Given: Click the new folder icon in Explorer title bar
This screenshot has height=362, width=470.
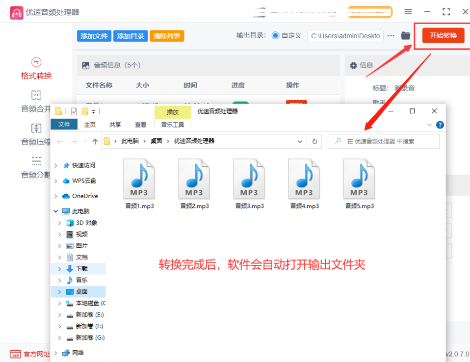Looking at the screenshot, I should point(85,112).
